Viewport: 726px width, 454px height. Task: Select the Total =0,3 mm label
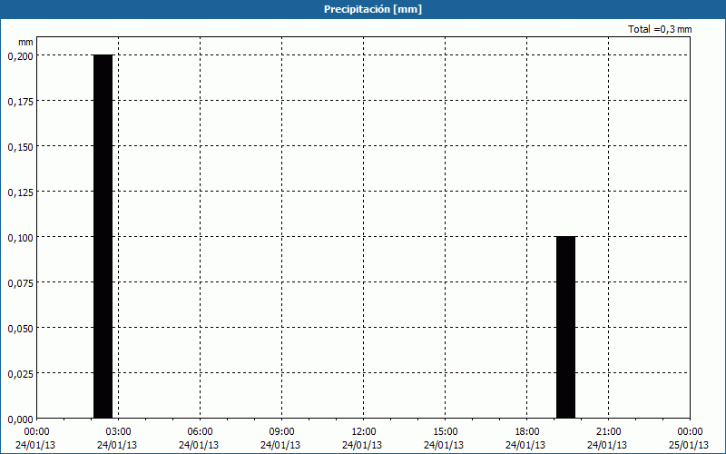[660, 29]
